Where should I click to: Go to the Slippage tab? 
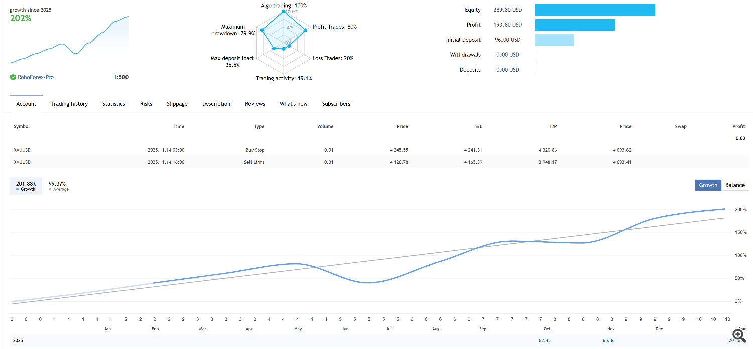[177, 104]
